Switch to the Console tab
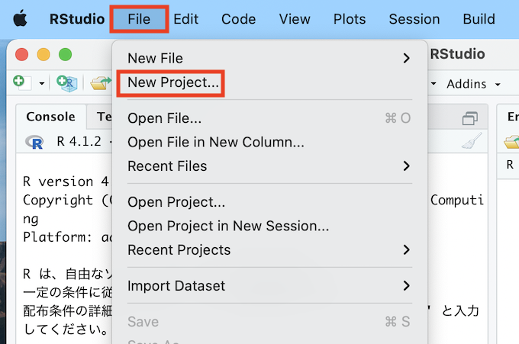 tap(51, 117)
